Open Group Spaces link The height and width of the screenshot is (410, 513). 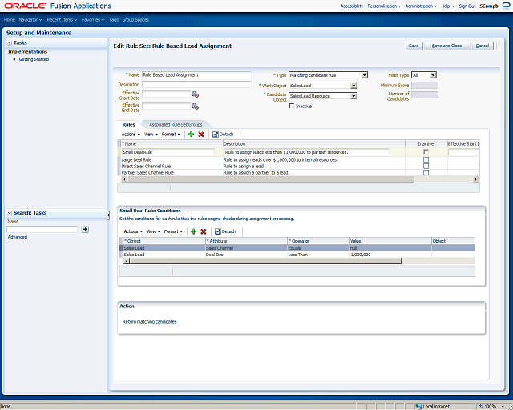[135, 19]
